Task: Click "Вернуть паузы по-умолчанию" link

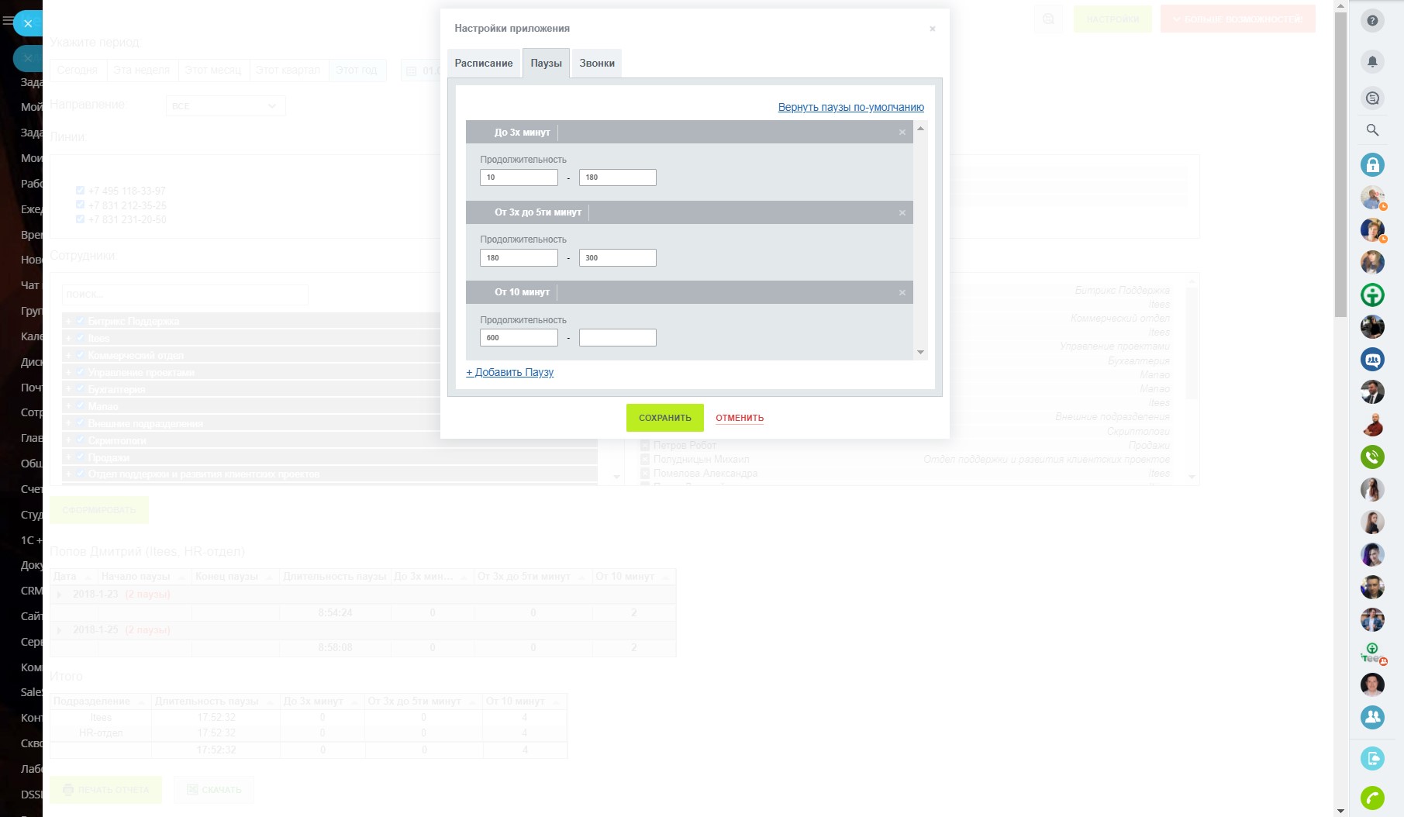Action: [850, 107]
